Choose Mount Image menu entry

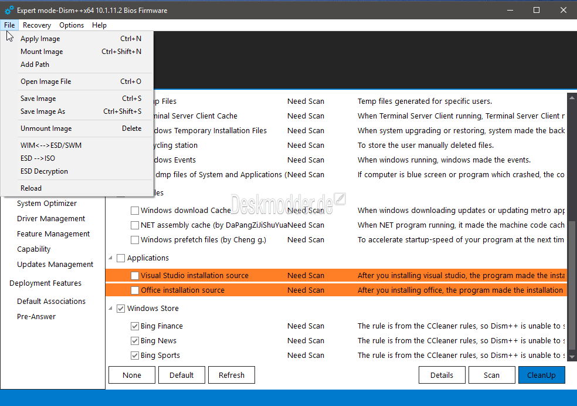point(77,52)
